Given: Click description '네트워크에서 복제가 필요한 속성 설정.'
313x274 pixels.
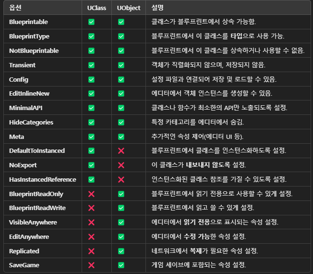Looking at the screenshot, I should (x=205, y=251).
